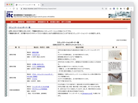Bookmark this page with the star
Screen dimensions: 138x103
106,9
